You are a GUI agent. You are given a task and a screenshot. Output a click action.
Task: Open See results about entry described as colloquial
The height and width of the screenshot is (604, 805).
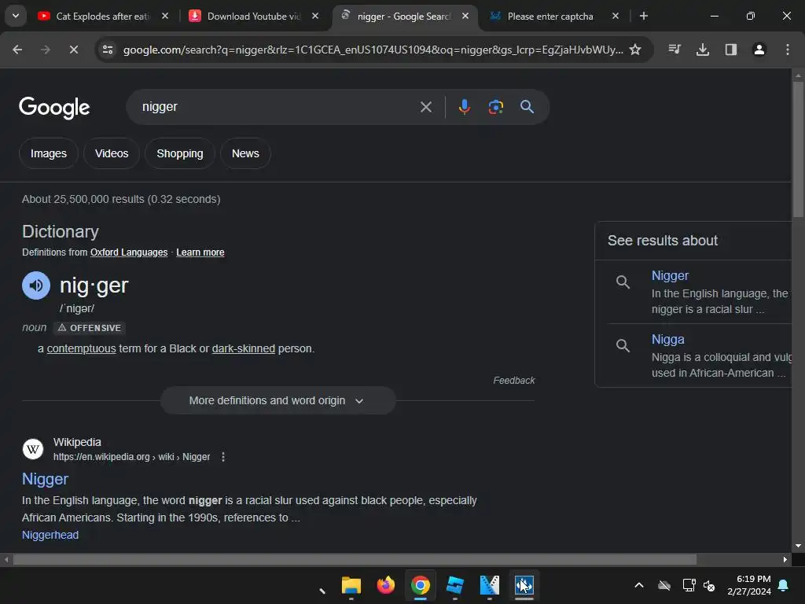pos(699,355)
